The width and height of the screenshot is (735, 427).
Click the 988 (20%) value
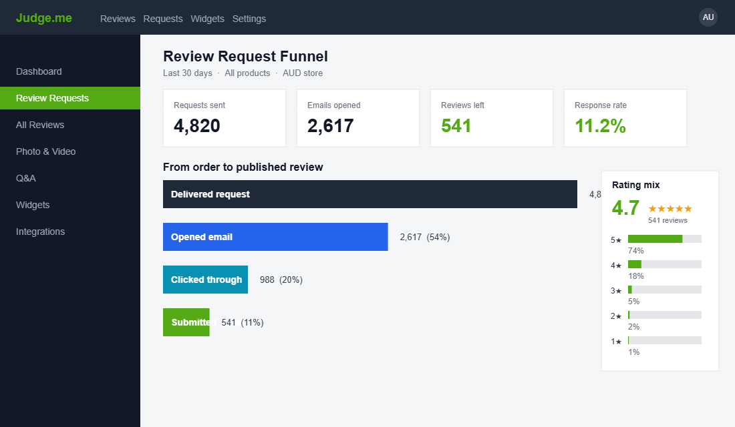pyautogui.click(x=281, y=280)
